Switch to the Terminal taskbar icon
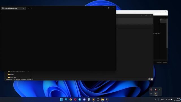This screenshot has height=102, width=181. (x=107, y=99)
